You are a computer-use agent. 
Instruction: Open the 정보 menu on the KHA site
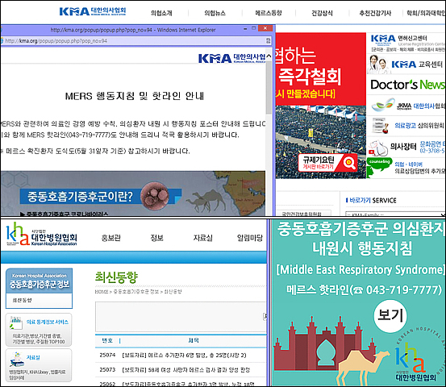[156, 238]
